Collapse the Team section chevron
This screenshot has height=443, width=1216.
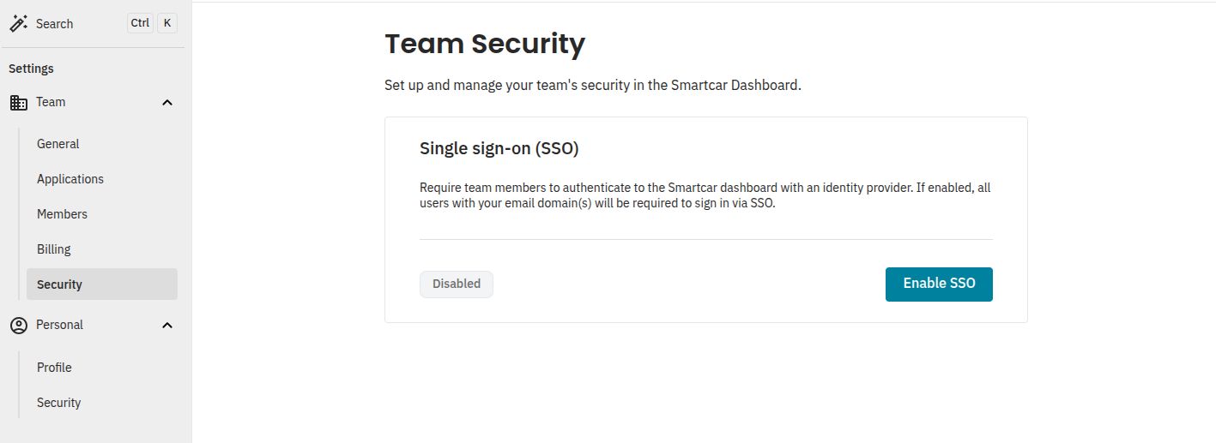point(167,103)
